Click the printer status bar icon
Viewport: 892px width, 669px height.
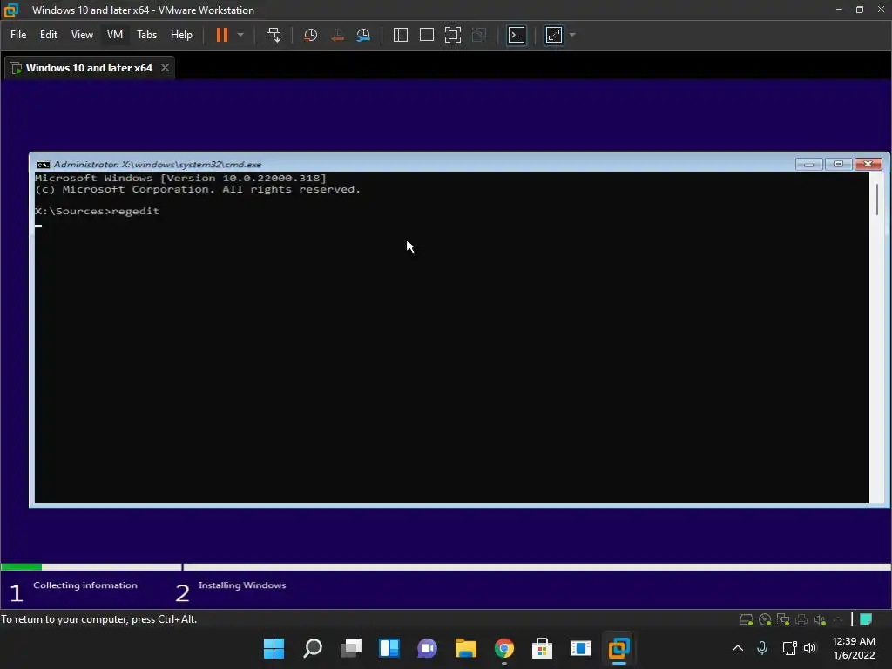pyautogui.click(x=801, y=619)
